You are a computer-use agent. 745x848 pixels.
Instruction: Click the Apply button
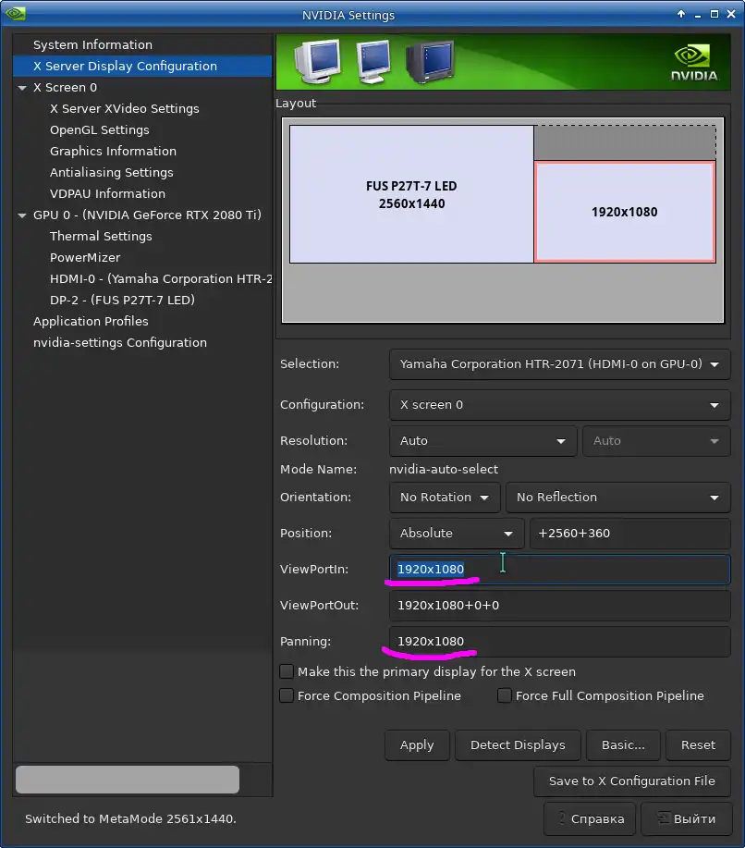417,744
